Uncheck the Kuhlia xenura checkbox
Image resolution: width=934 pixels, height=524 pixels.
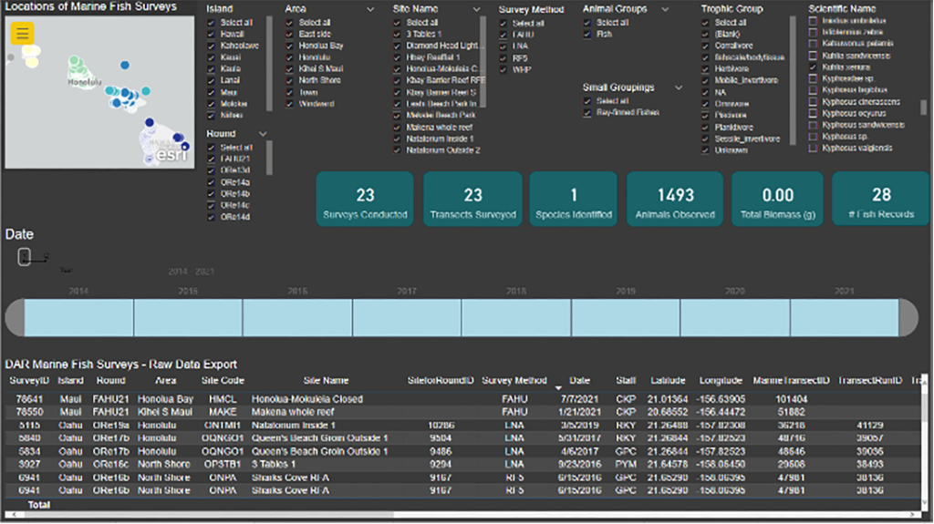pos(813,67)
